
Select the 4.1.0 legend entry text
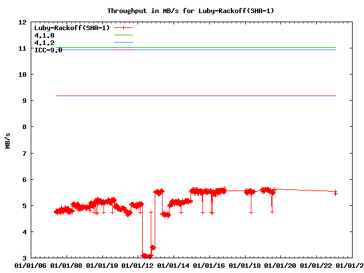(44, 35)
